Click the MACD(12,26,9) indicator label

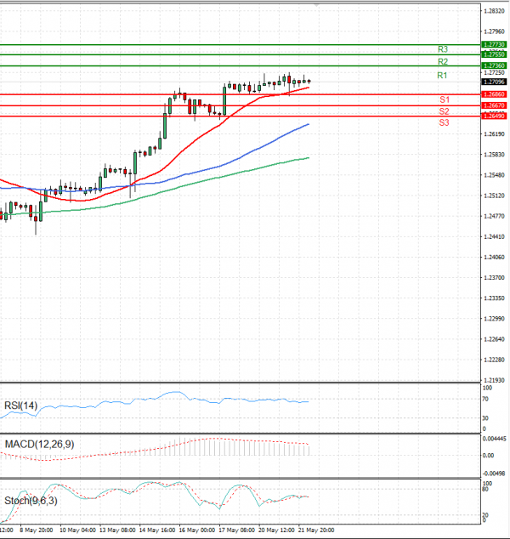(x=39, y=445)
